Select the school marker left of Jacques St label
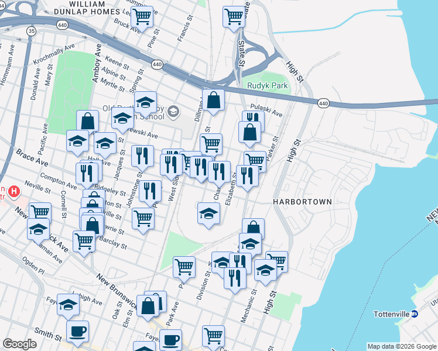The height and width of the screenshot is (351, 438). 105,145
